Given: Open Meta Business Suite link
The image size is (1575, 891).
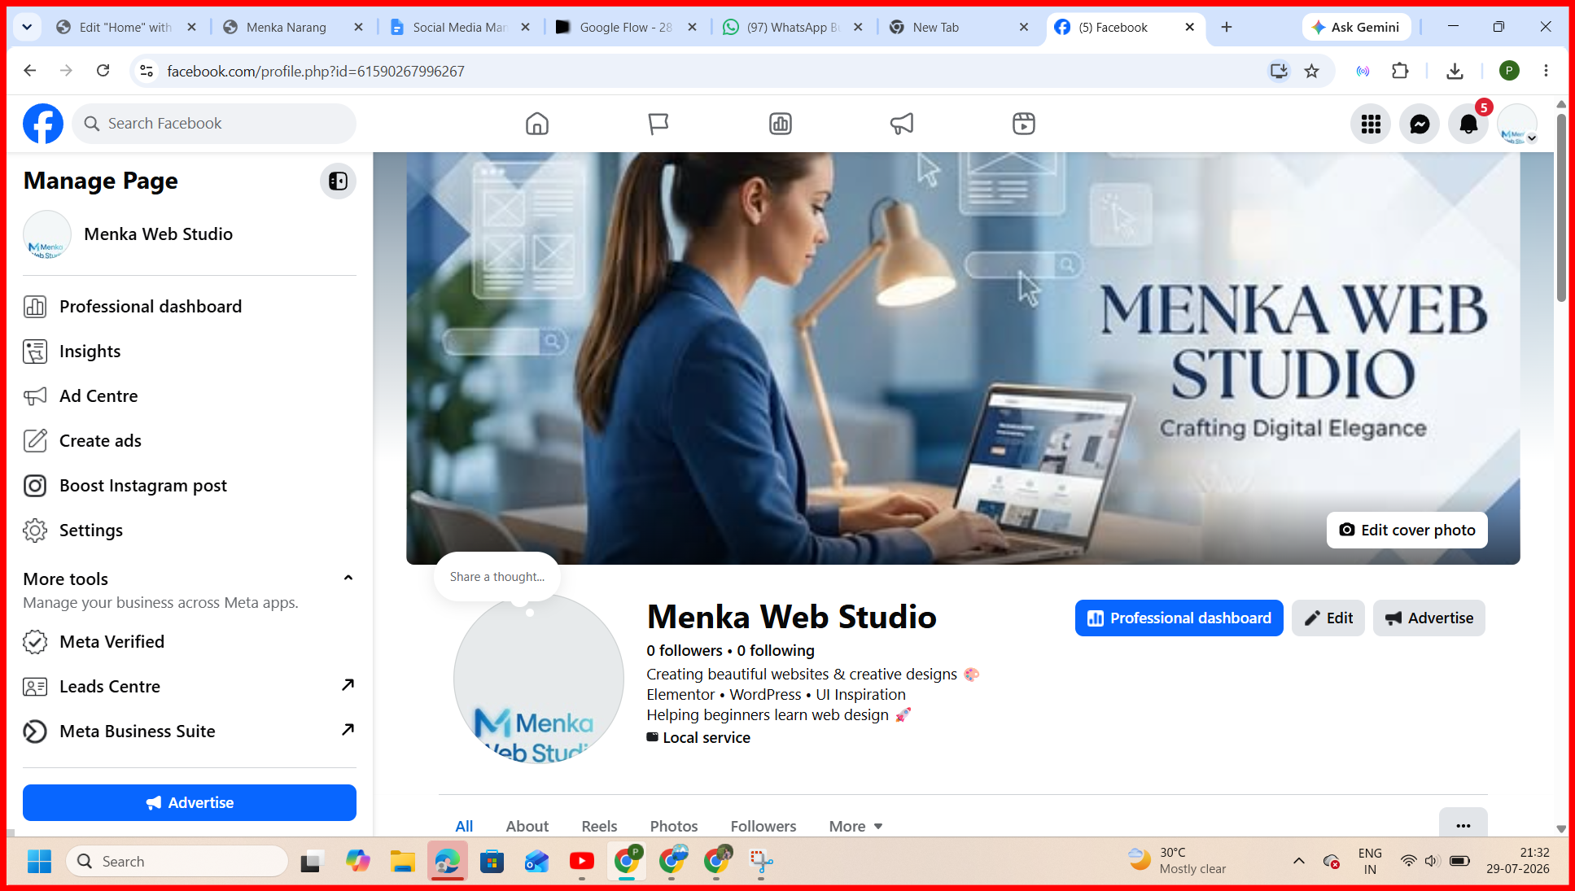Looking at the screenshot, I should [190, 732].
